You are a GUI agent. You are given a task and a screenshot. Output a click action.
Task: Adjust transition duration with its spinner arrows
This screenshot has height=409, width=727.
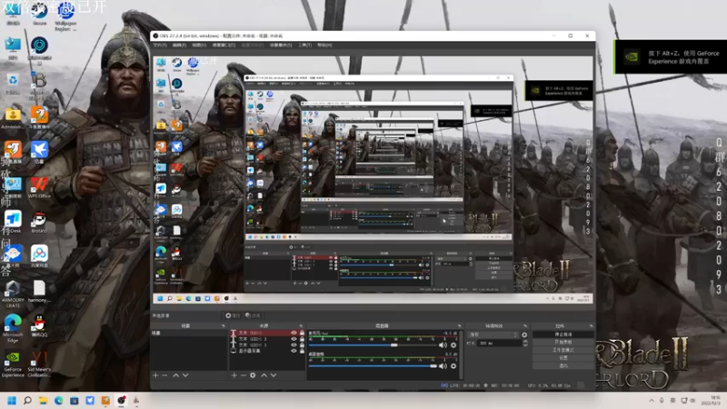tap(525, 344)
